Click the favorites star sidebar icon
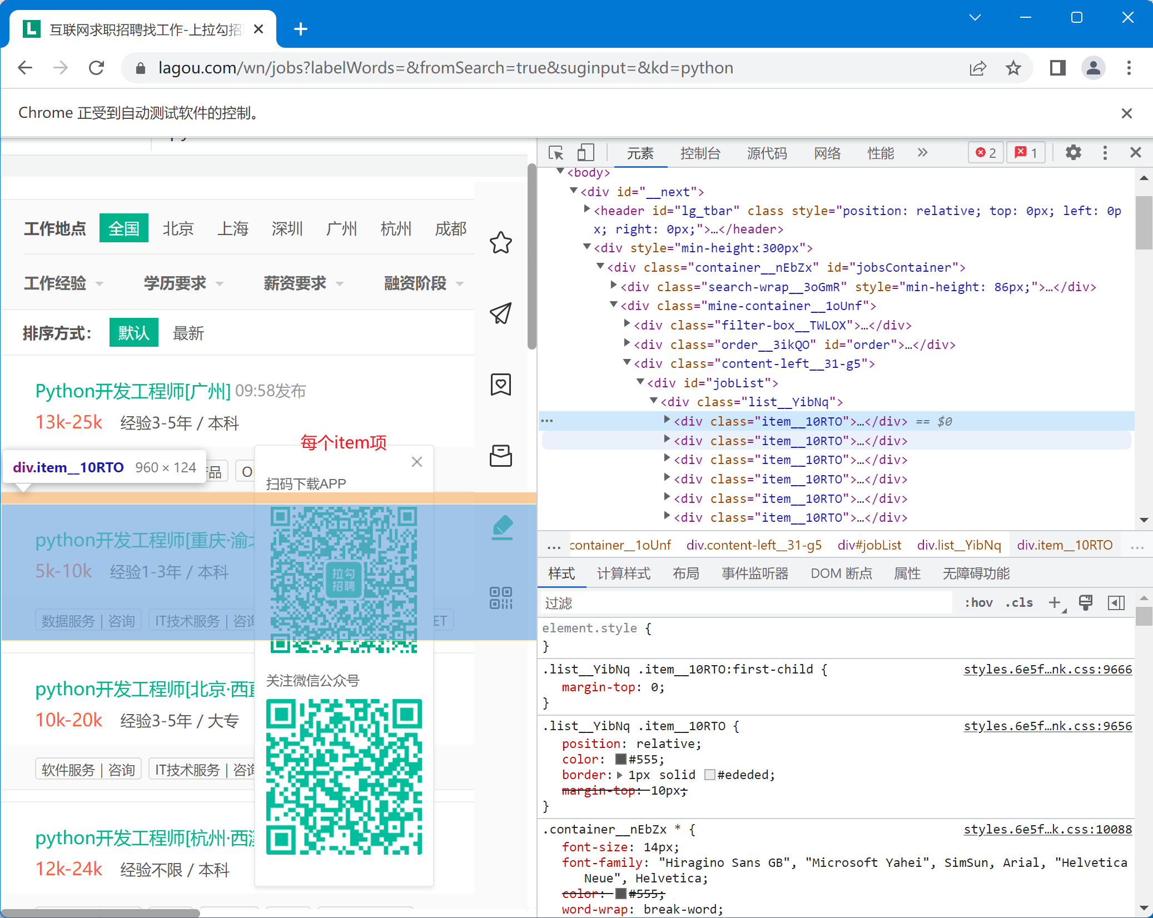Viewport: 1153px width, 918px height. tap(501, 243)
